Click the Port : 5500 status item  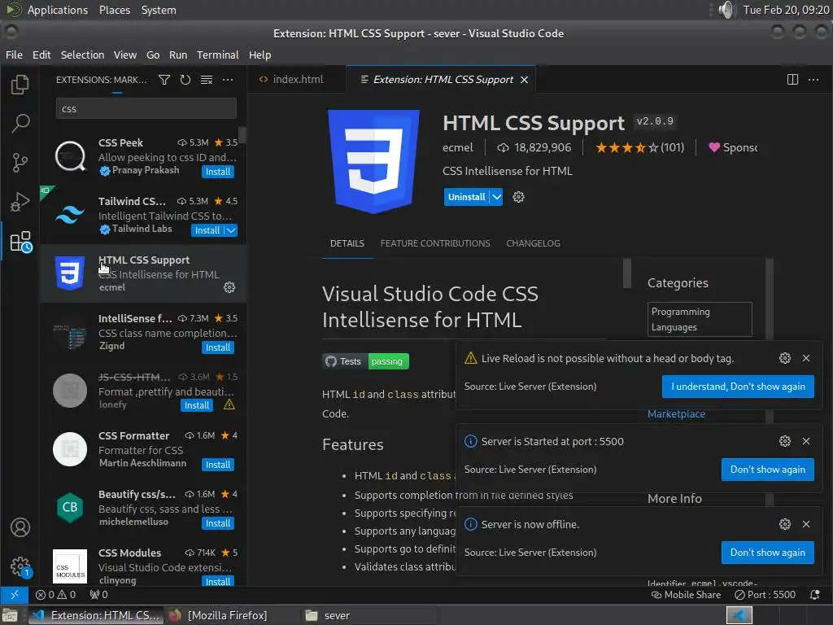[x=765, y=594]
